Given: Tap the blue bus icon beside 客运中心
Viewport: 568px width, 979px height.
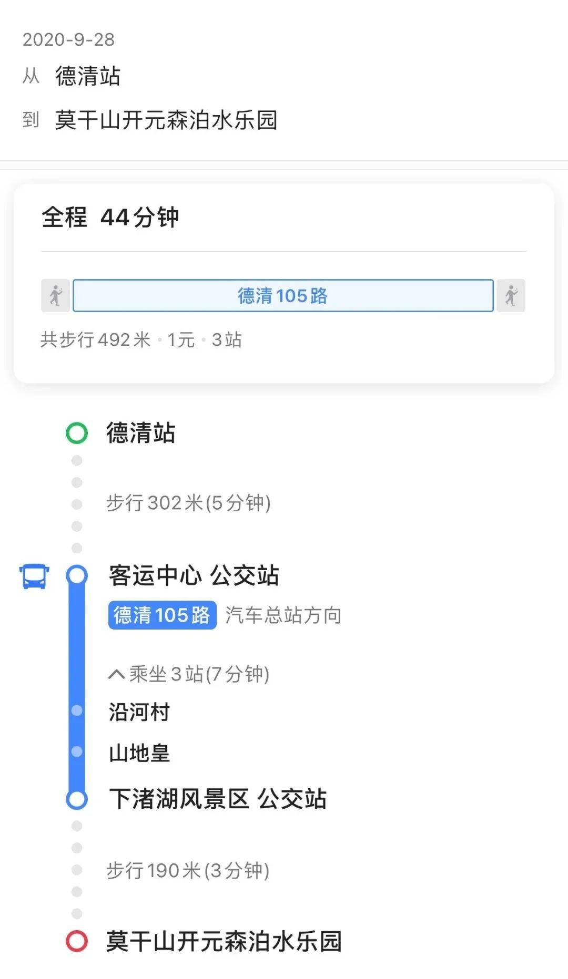Looking at the screenshot, I should tap(34, 576).
